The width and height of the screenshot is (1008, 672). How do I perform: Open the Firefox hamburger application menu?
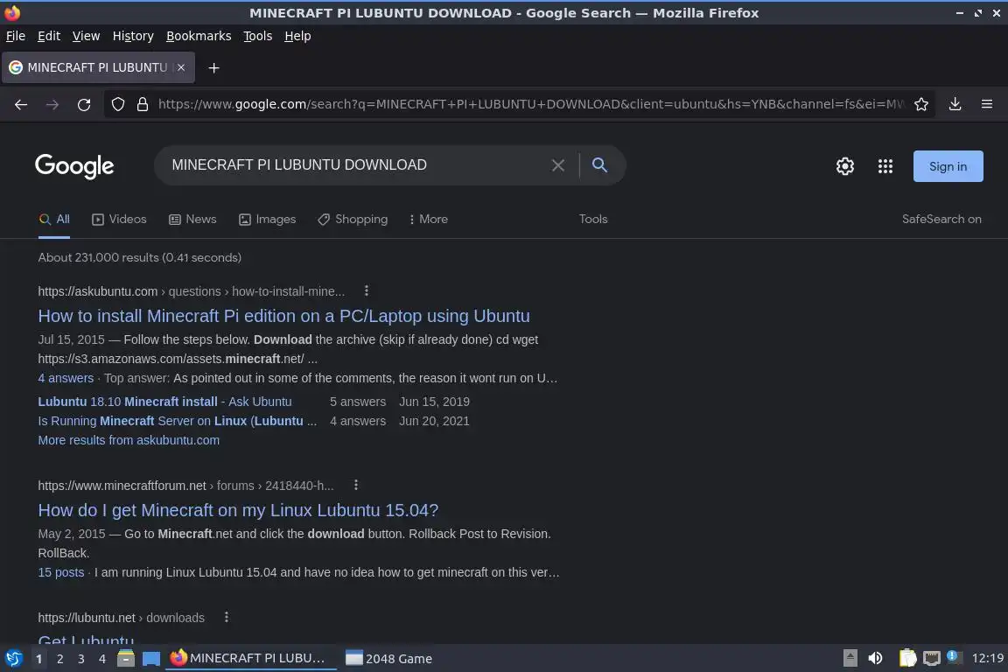click(987, 104)
